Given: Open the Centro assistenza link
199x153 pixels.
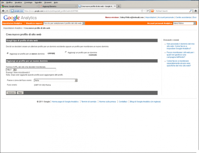Looking at the screenshot, I should coord(183,17).
